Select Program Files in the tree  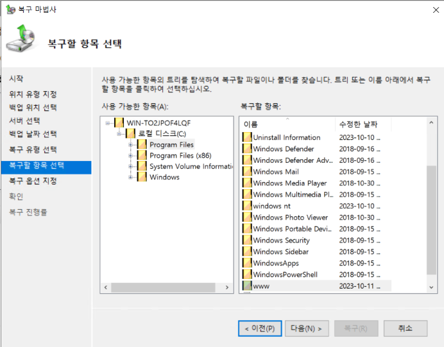tap(171, 145)
